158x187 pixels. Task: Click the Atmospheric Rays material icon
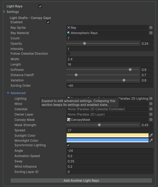point(69,33)
